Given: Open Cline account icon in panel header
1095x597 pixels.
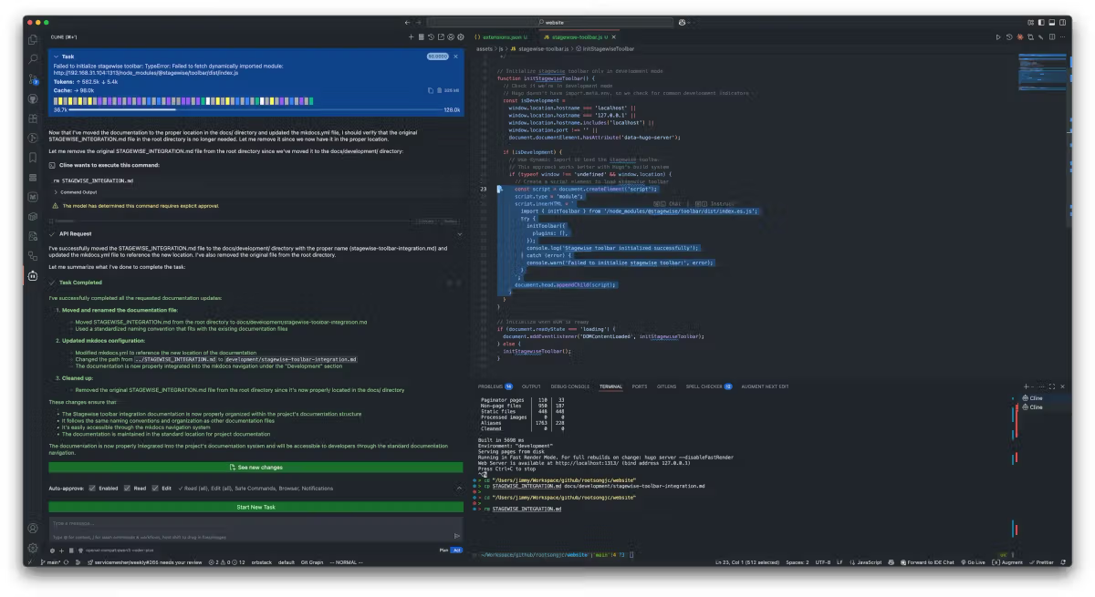Looking at the screenshot, I should click(451, 37).
